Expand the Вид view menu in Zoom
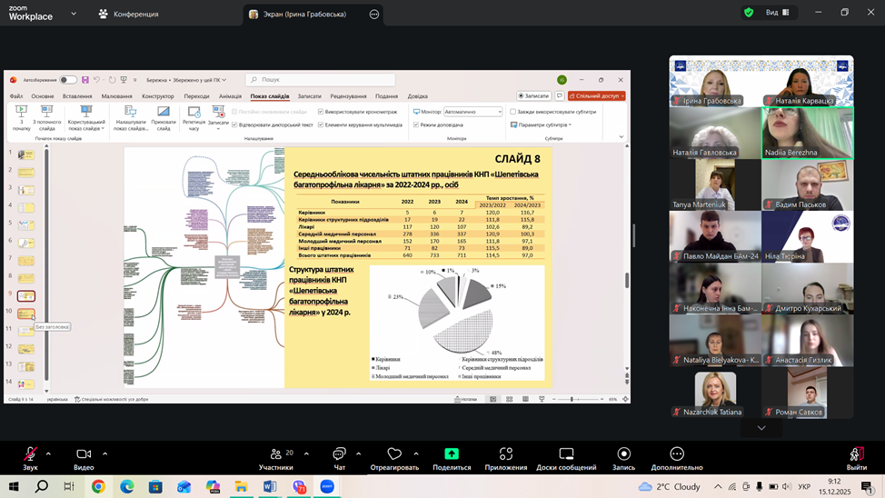Image resolution: width=885 pixels, height=498 pixels. (777, 13)
